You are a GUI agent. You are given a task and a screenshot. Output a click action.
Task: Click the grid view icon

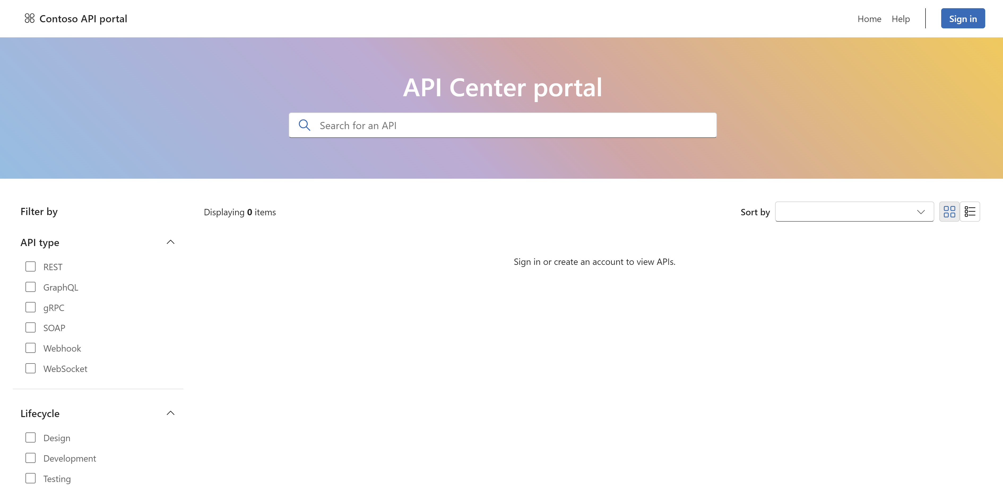pos(949,211)
